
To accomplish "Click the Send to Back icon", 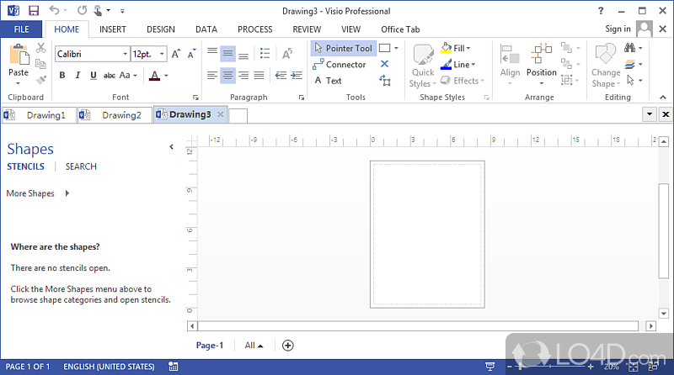I will 566,65.
